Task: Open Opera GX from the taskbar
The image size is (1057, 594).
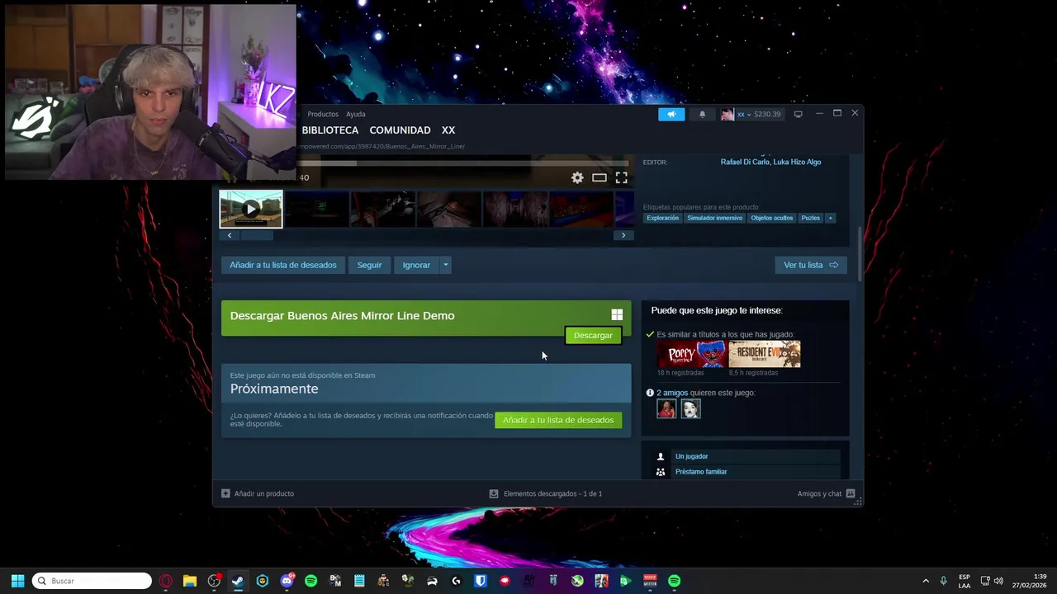Action: [166, 581]
